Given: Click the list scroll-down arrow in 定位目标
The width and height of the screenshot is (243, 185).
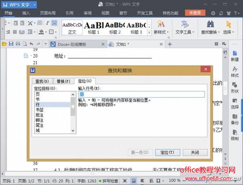Looking at the screenshot, I should click(x=73, y=131).
